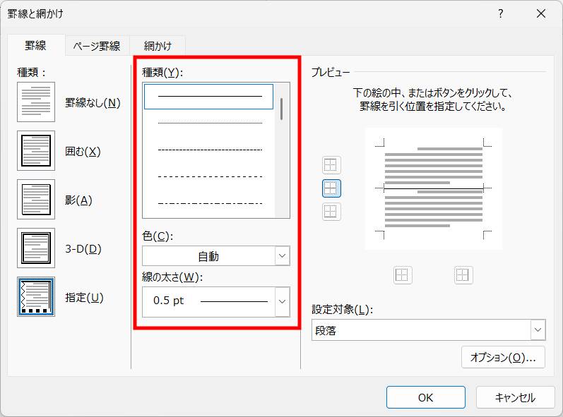This screenshot has height=417, width=563.
Task: Open the 色 (color) dropdown set to 自動
Action: (215, 256)
